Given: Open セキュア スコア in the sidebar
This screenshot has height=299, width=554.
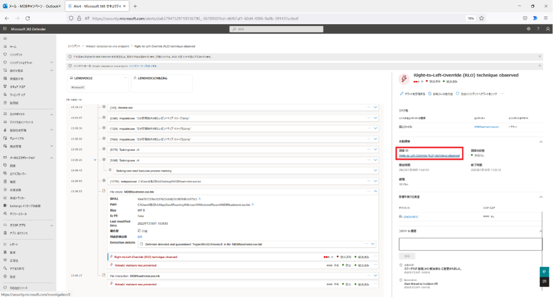Looking at the screenshot, I should pyautogui.click(x=17, y=87).
